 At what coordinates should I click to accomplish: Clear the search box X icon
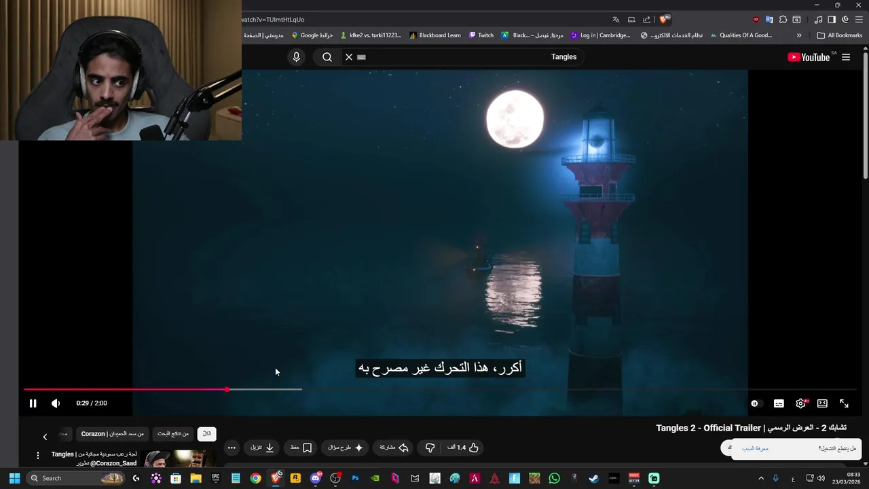pyautogui.click(x=349, y=57)
